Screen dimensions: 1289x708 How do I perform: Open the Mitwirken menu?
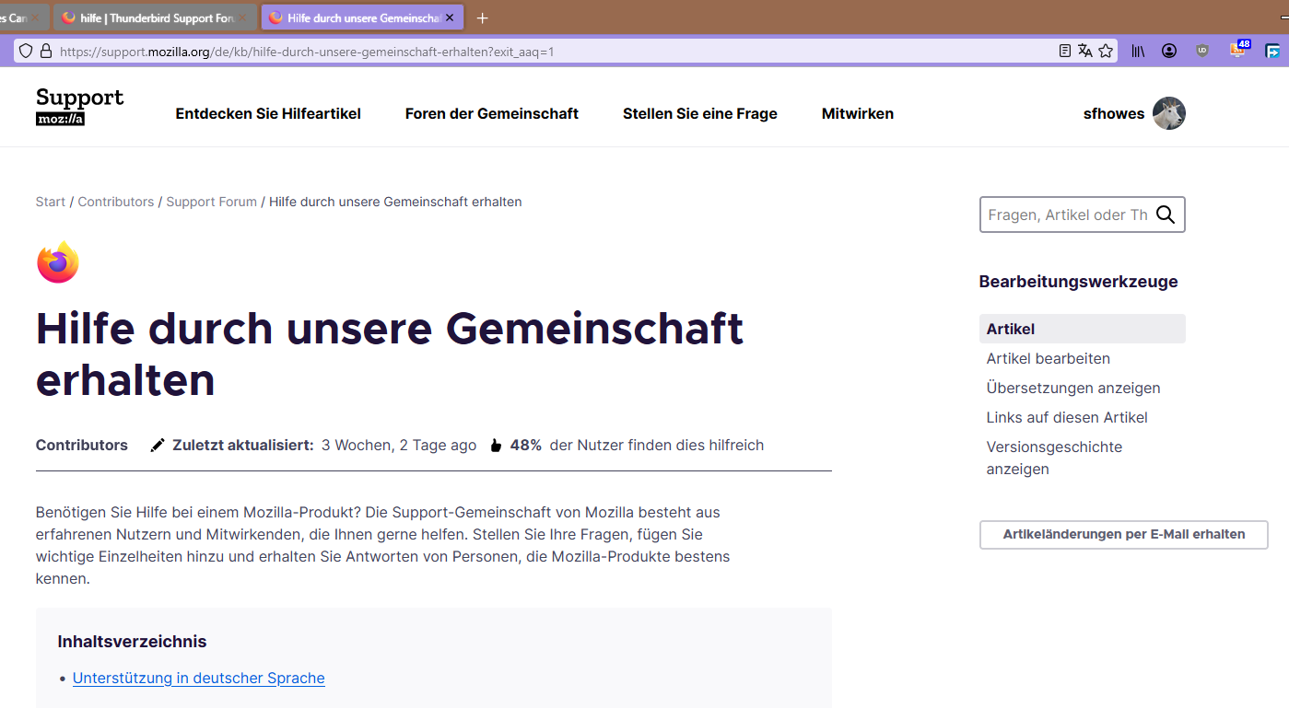pyautogui.click(x=858, y=113)
